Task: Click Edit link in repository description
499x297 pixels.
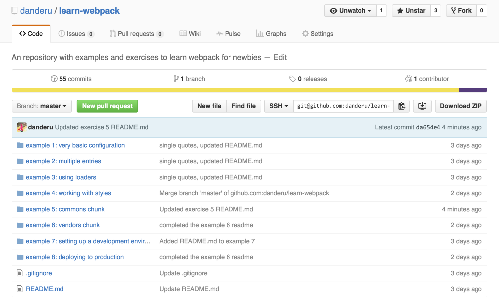Action: pos(280,57)
